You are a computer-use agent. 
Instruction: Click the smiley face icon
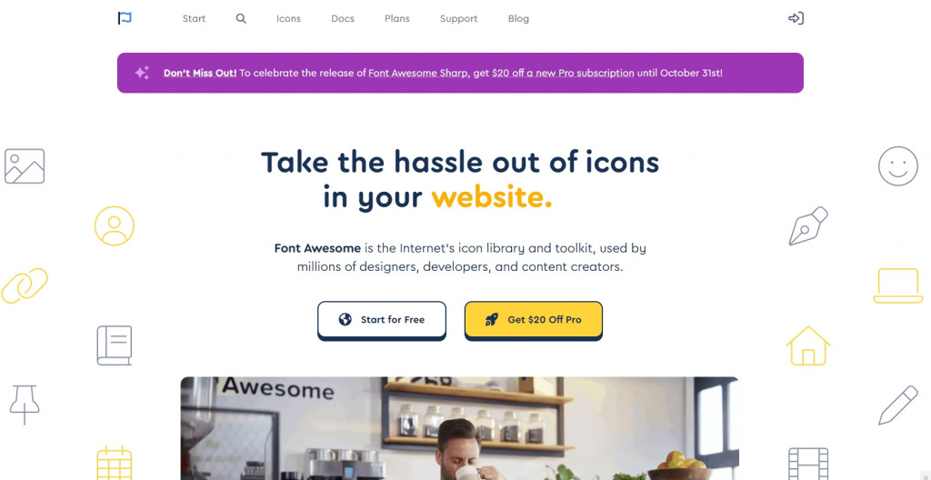tap(897, 166)
